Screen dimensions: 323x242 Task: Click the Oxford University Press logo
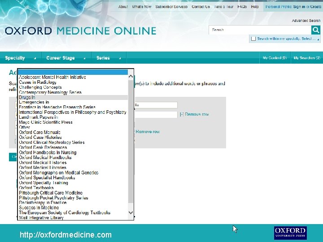tap(290, 233)
